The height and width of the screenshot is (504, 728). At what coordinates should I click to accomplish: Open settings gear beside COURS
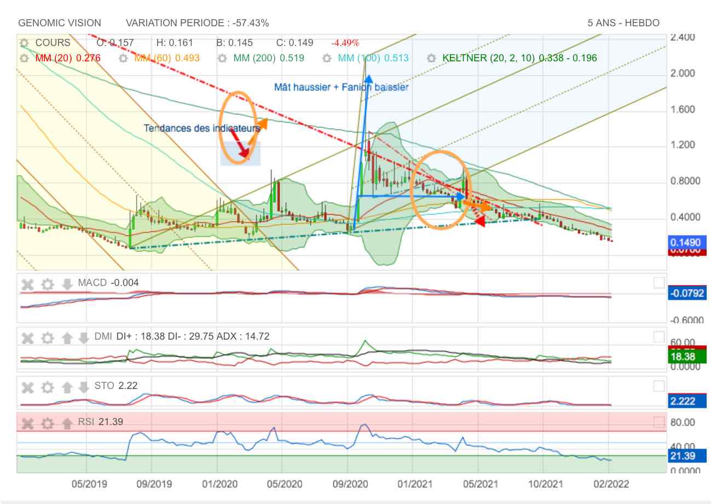coord(24,43)
